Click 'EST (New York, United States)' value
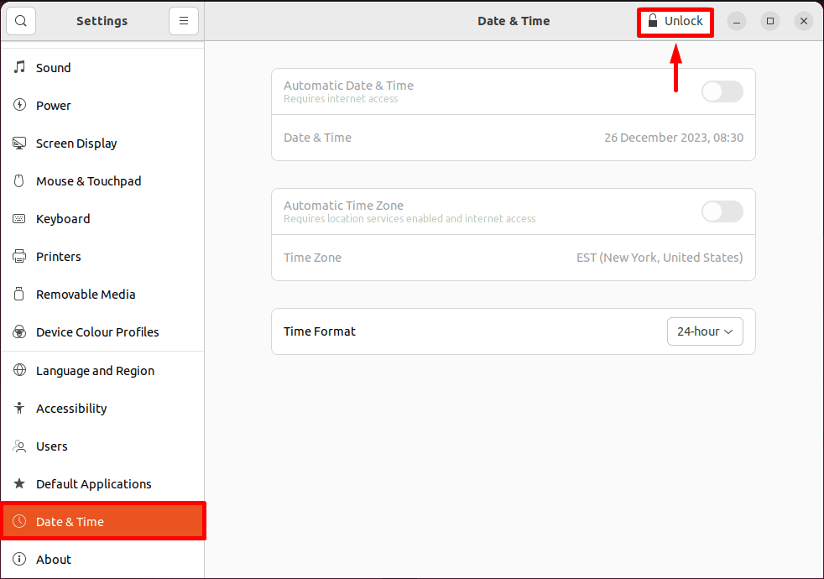824x579 pixels. click(x=660, y=258)
